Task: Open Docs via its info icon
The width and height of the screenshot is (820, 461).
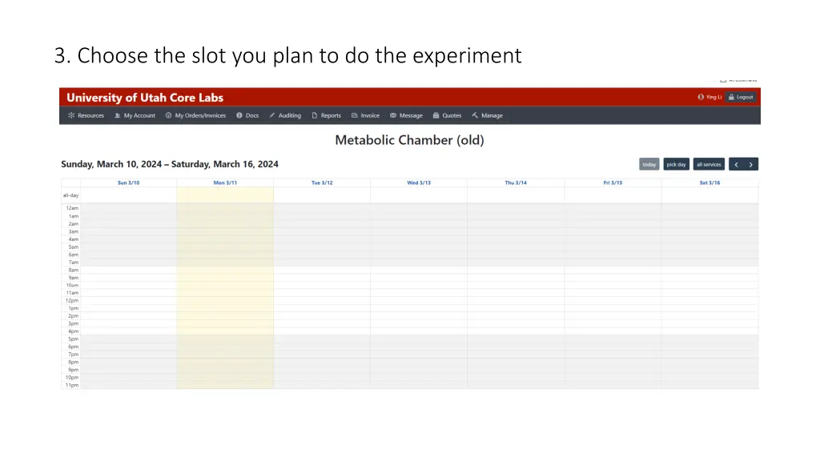Action: pos(239,115)
